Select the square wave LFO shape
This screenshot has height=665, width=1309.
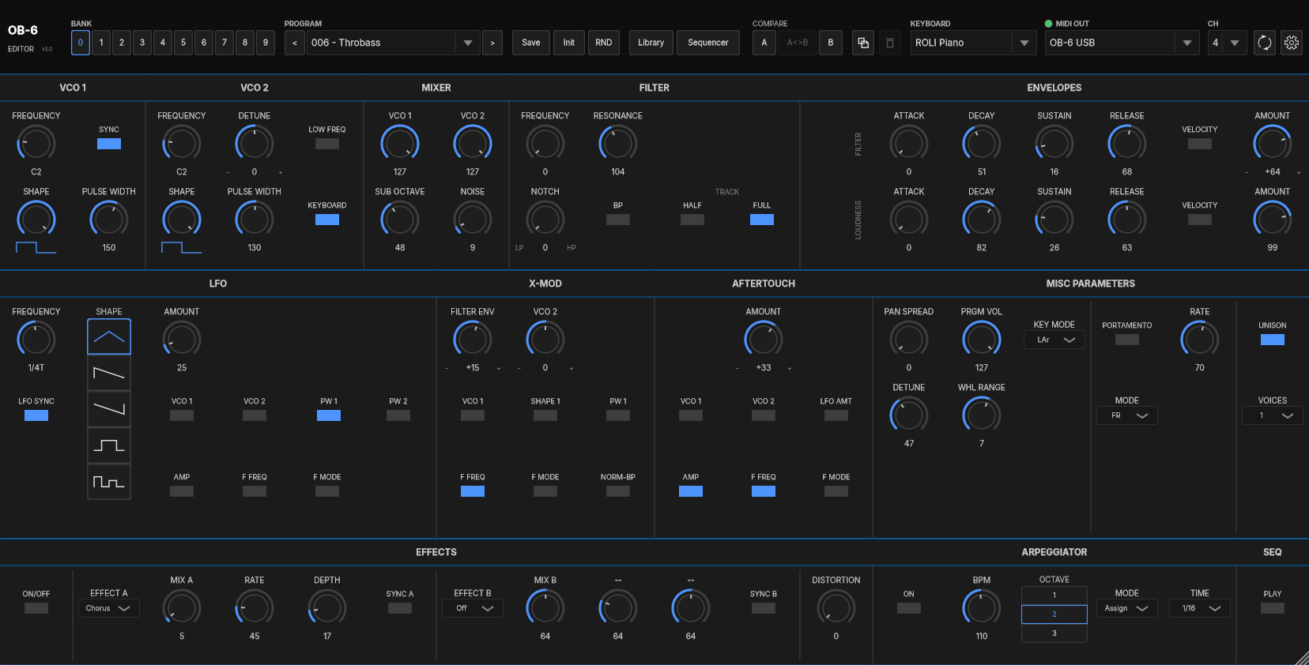coord(109,445)
